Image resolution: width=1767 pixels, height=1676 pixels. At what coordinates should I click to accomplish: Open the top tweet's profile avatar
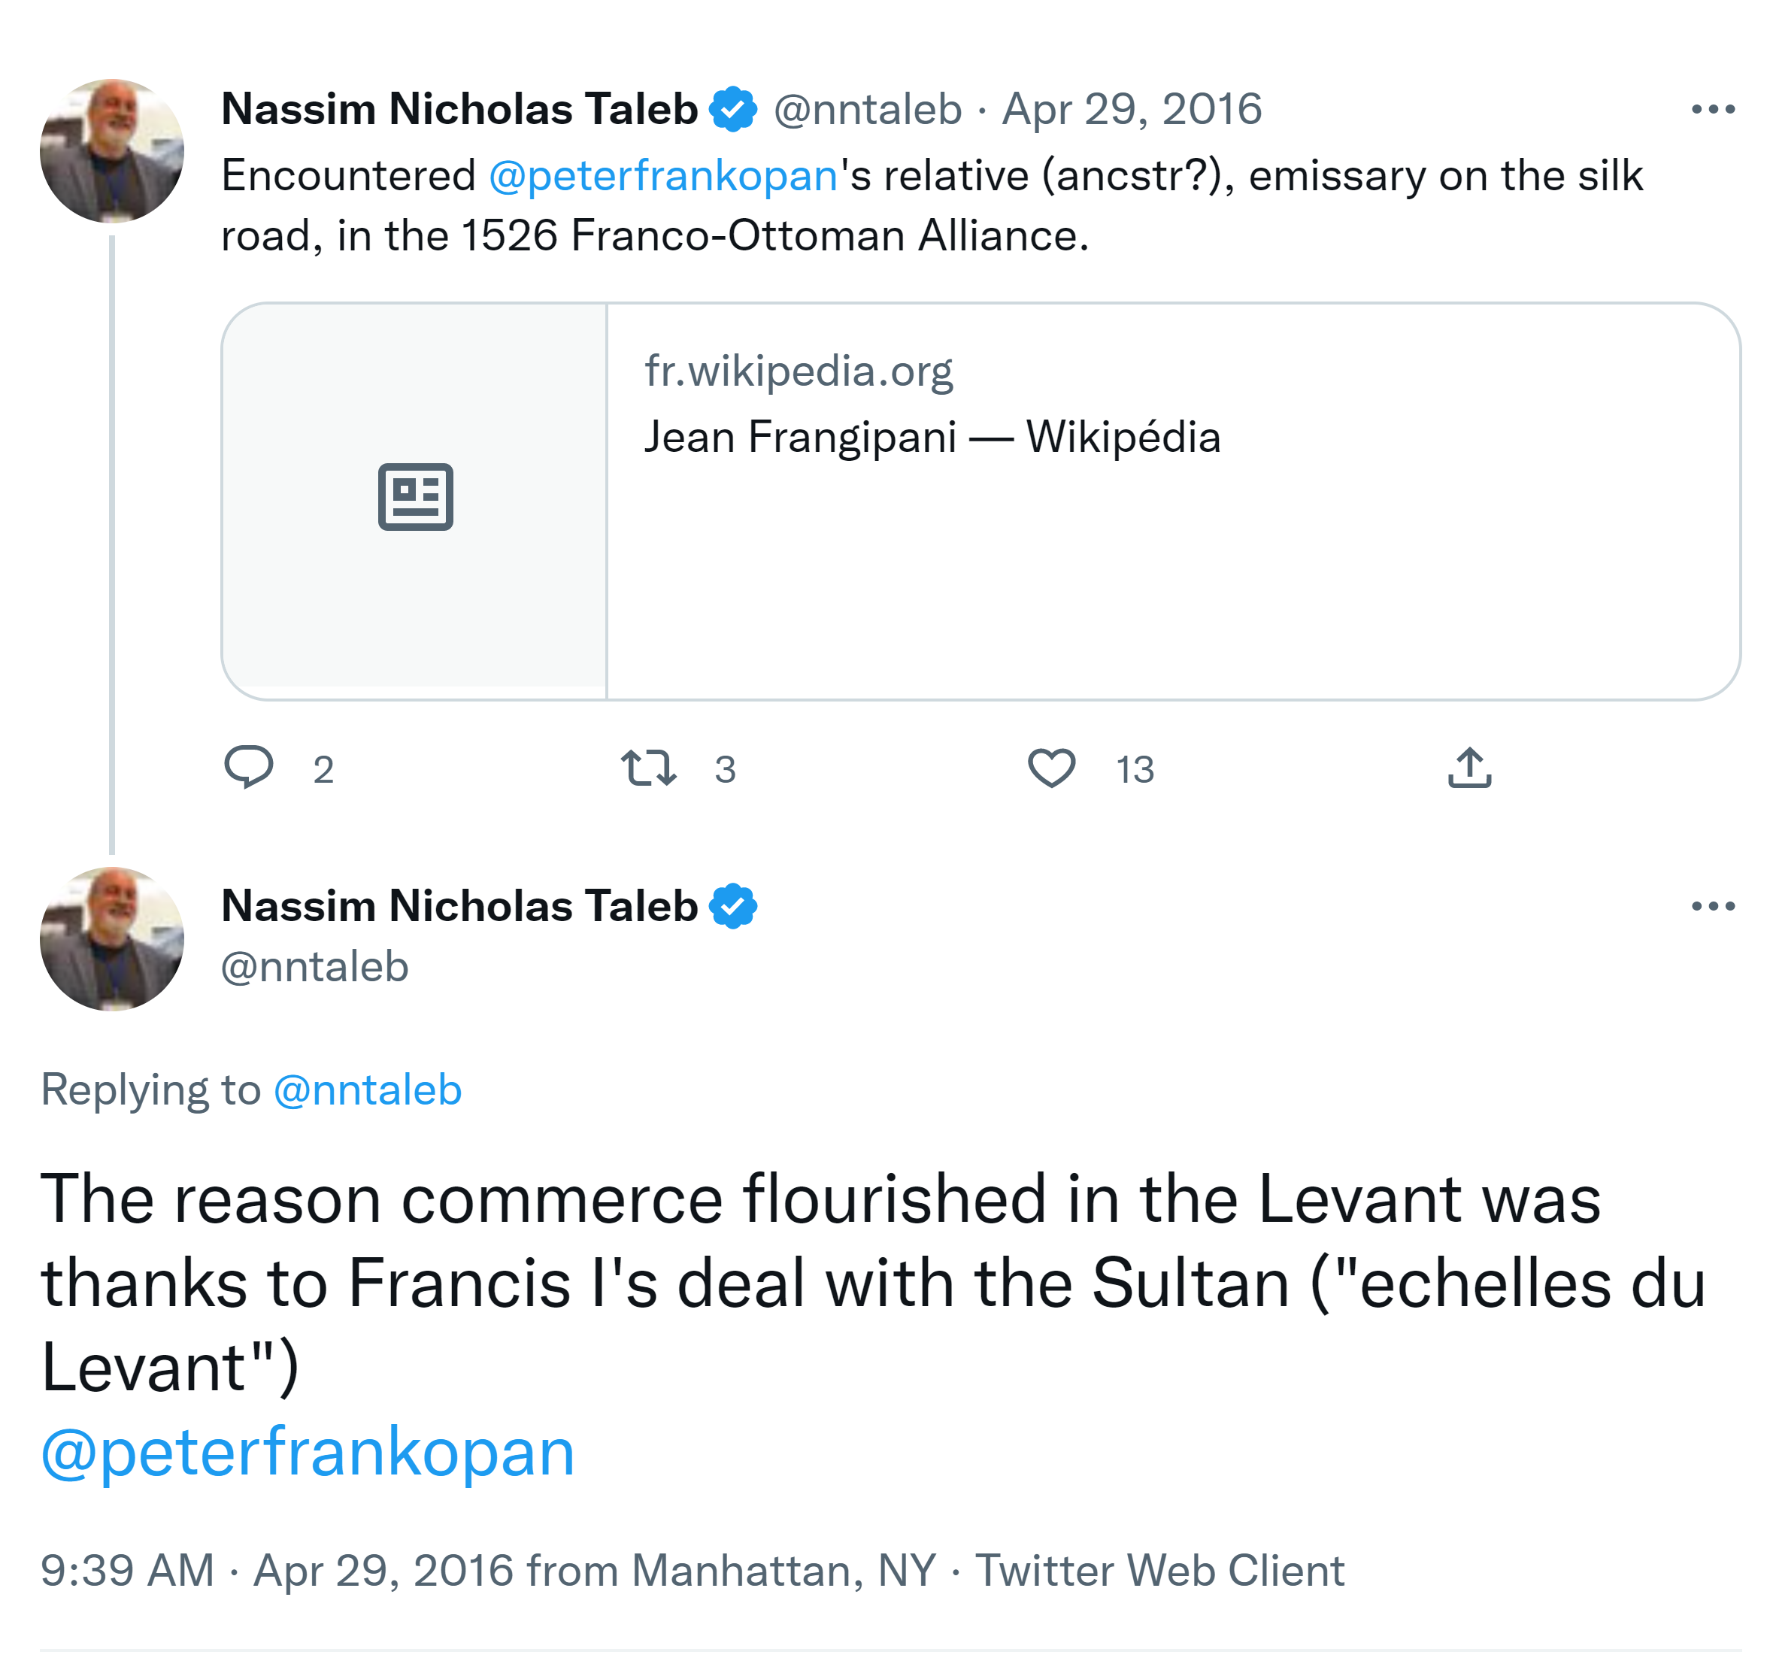point(112,150)
